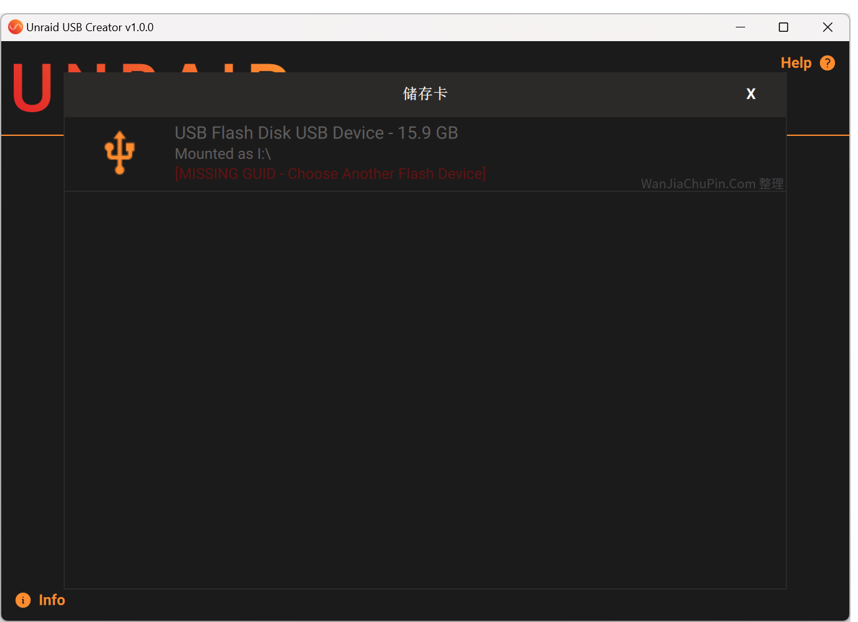Open the Info label link
858x622 pixels.
(x=52, y=600)
